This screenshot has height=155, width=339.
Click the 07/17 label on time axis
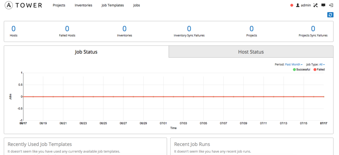[x=323, y=123]
